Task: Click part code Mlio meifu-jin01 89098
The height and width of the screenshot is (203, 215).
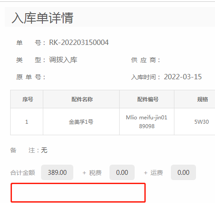Action: pyautogui.click(x=147, y=122)
